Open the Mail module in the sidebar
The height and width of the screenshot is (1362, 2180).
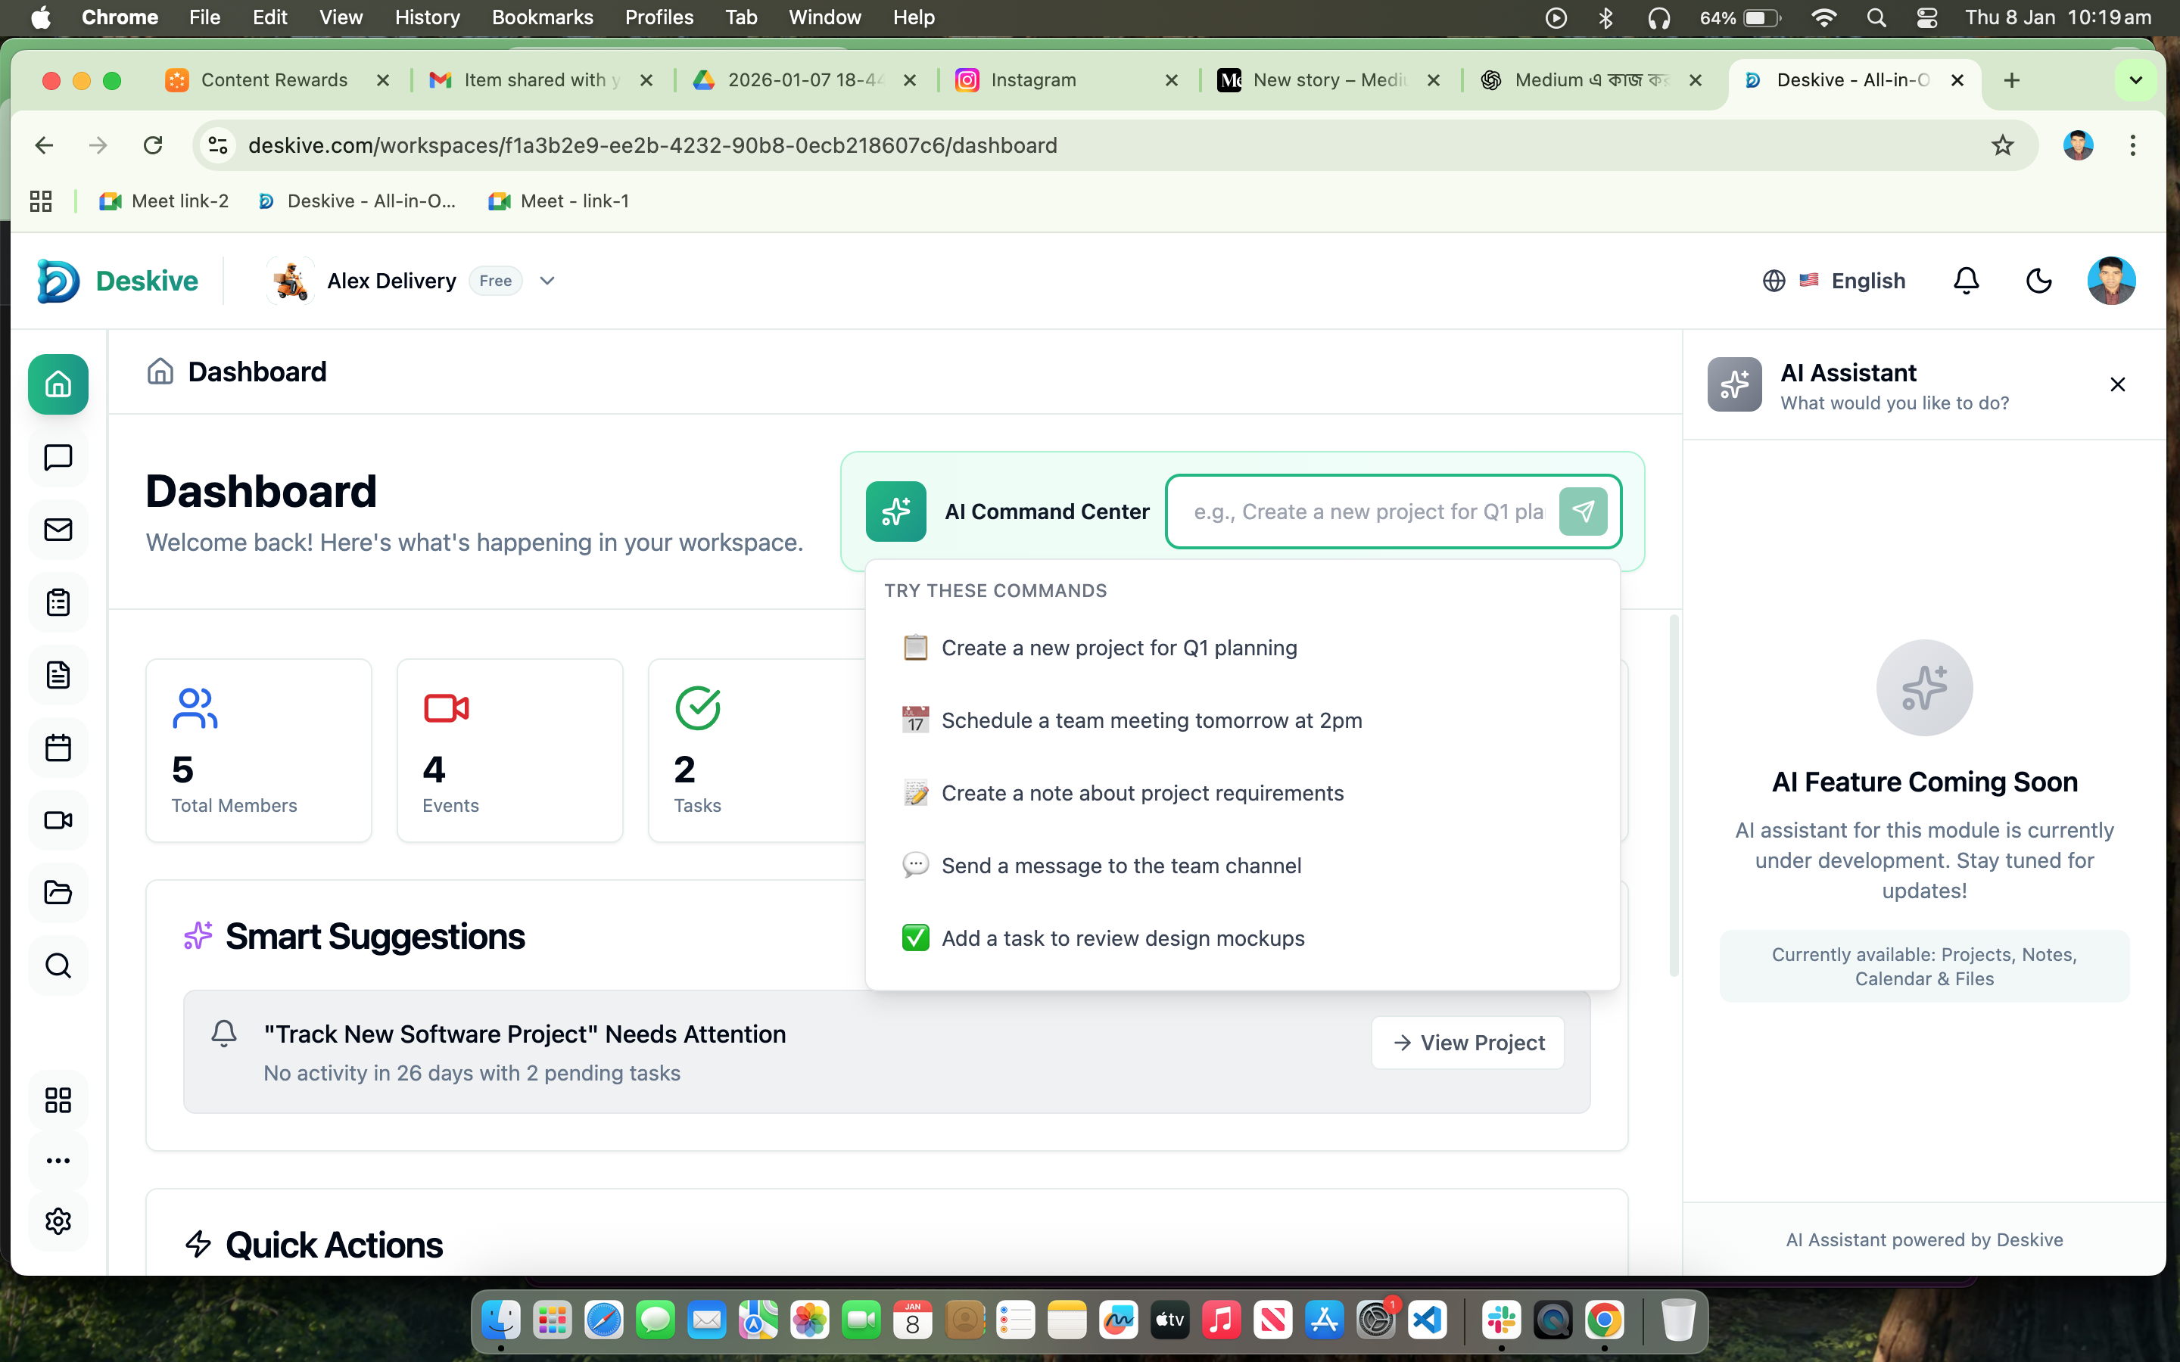58,530
